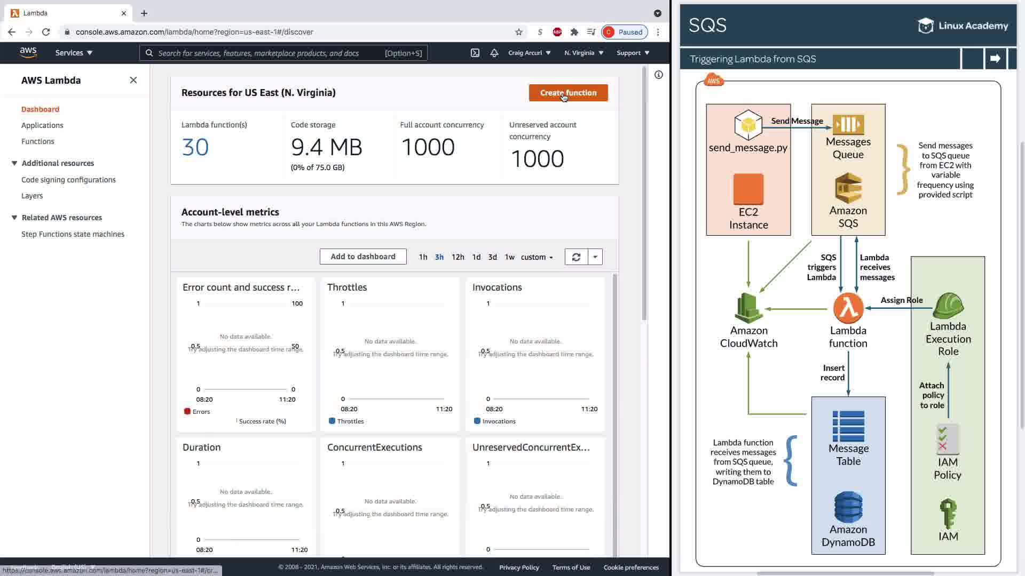The width and height of the screenshot is (1025, 576).
Task: Open the N. Virginia region dropdown
Action: point(584,53)
